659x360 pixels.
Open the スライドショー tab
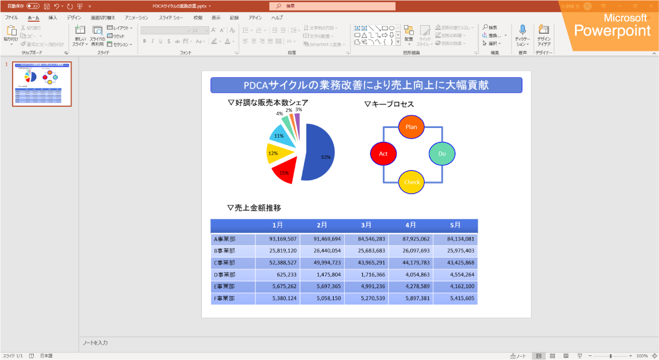tap(170, 17)
